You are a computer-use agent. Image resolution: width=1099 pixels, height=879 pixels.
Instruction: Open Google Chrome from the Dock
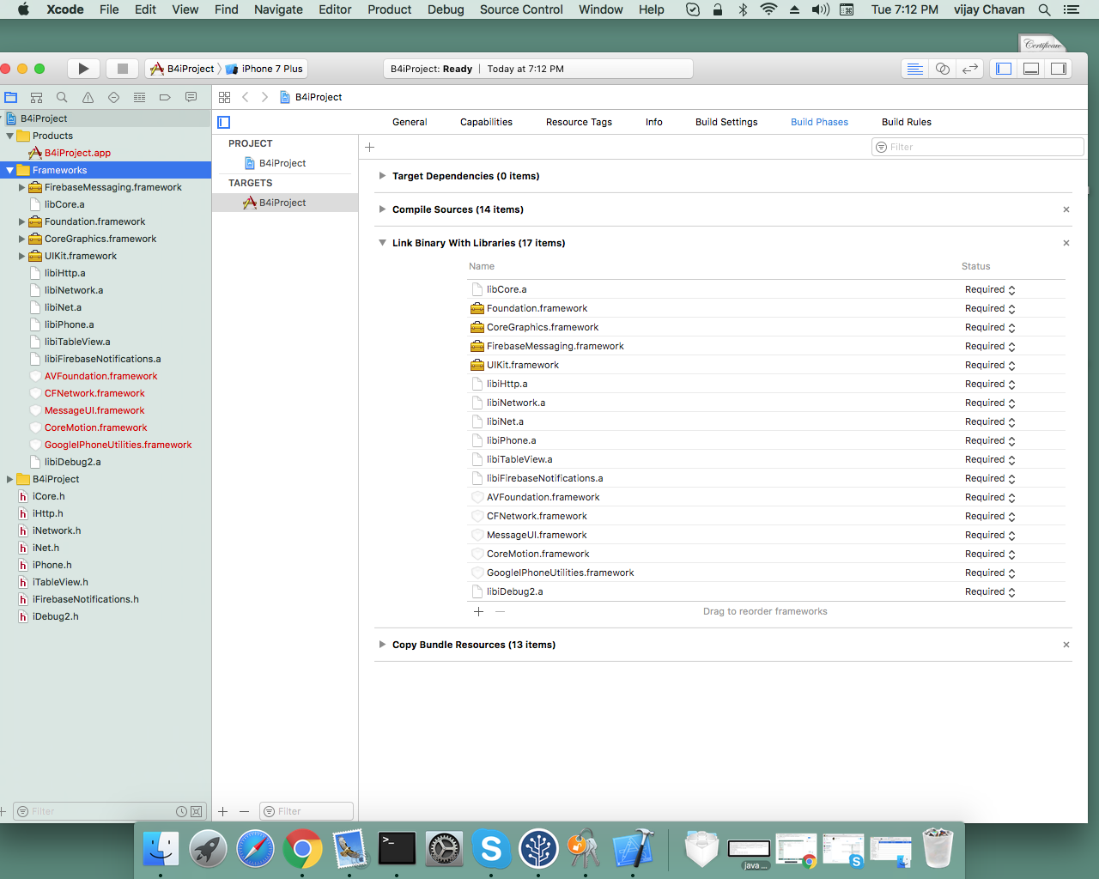(302, 849)
